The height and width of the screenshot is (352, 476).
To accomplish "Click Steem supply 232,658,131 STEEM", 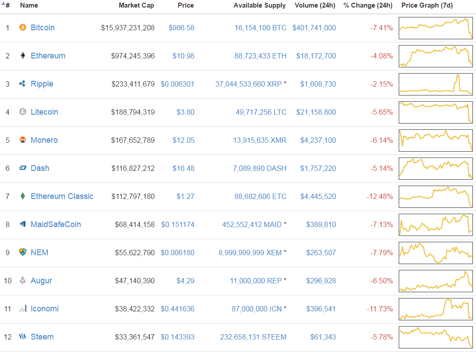I will (253, 337).
